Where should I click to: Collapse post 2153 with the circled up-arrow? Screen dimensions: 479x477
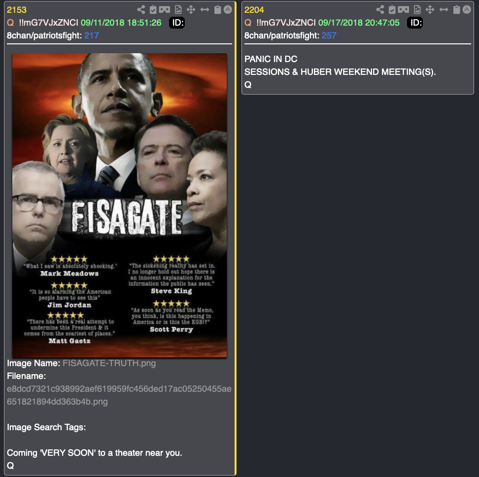228,10
